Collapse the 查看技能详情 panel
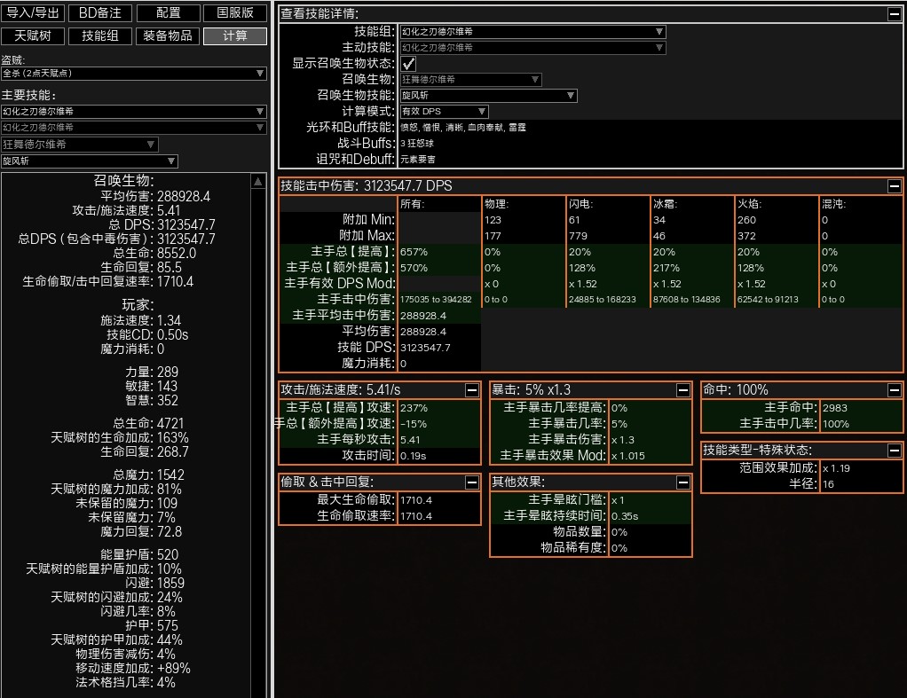Viewport: 907px width, 698px height. [x=894, y=14]
